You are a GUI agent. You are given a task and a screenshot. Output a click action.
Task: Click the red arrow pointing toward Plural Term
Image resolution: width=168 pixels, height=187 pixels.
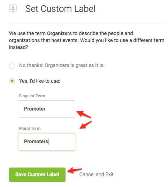point(86,125)
